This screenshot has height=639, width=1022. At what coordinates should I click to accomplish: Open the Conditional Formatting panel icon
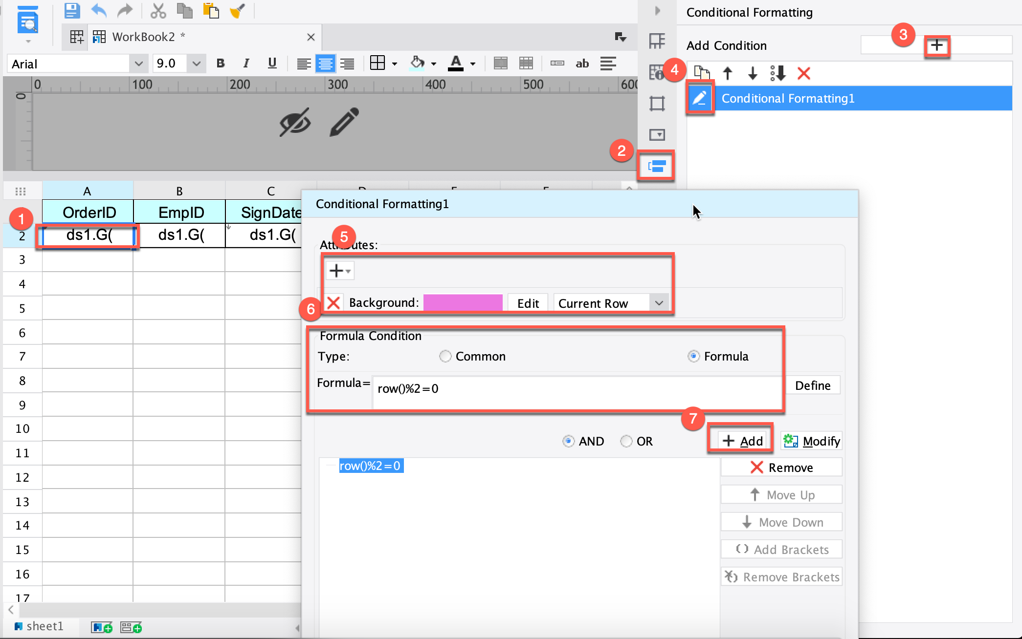tap(656, 166)
